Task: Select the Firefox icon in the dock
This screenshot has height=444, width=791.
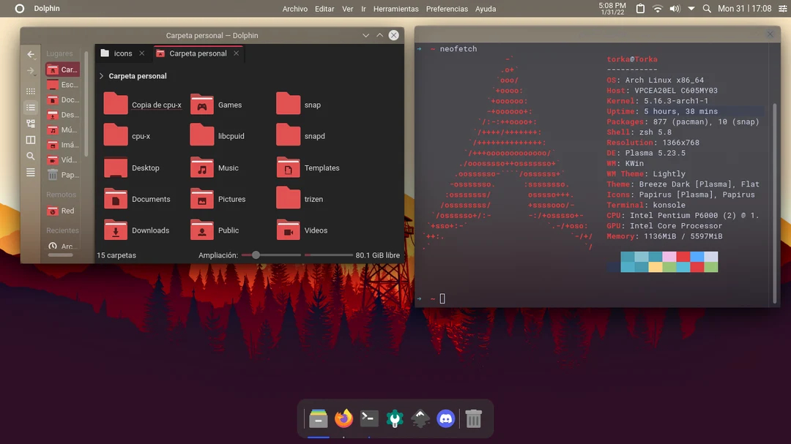Action: 343,419
